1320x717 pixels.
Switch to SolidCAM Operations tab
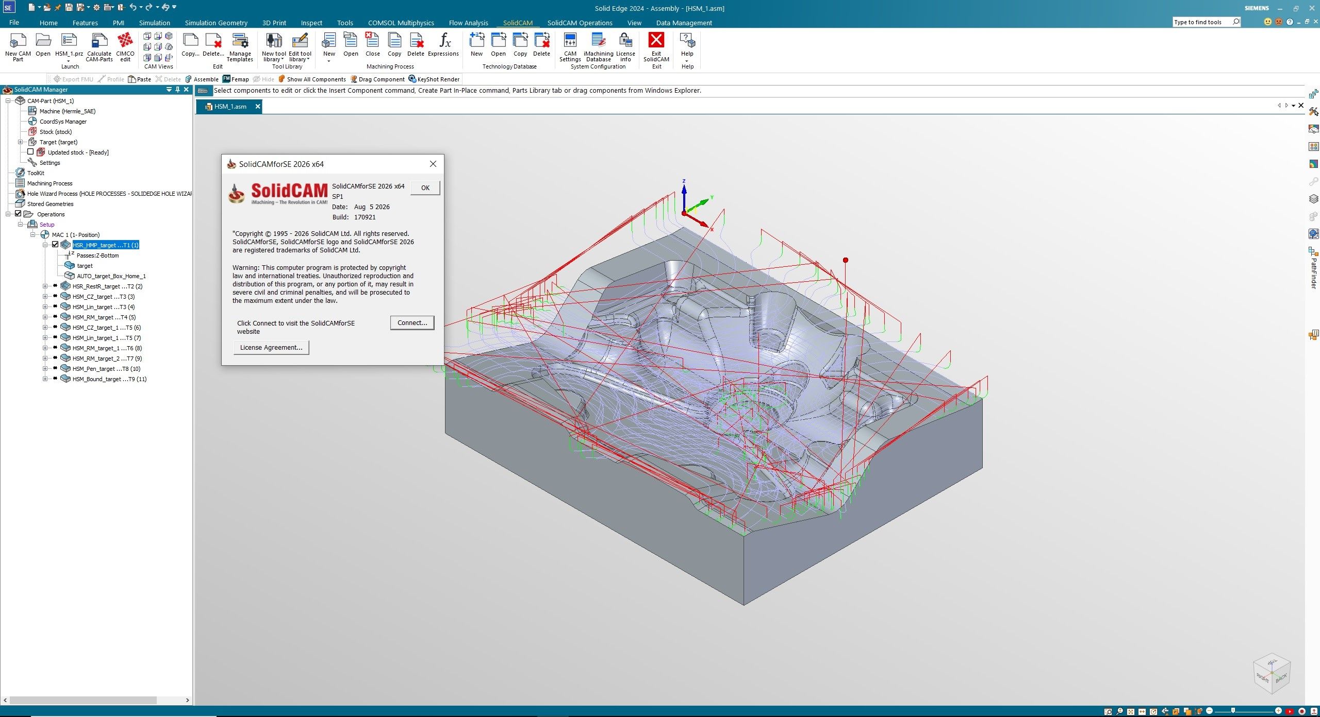click(580, 23)
